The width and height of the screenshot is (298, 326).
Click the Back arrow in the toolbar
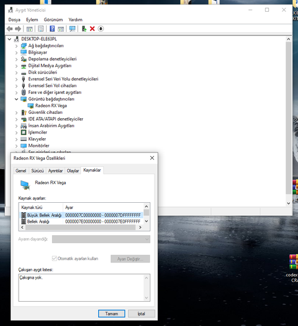9,29
